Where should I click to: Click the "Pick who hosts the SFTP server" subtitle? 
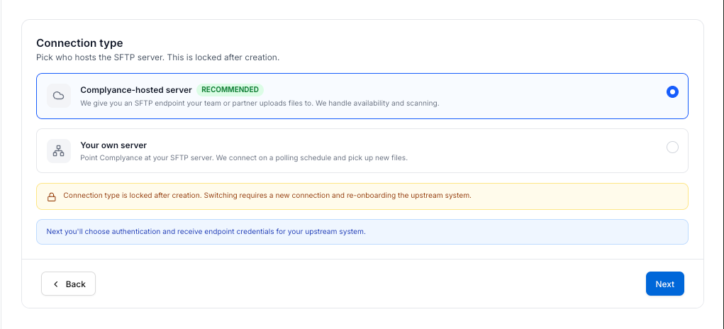(x=158, y=57)
